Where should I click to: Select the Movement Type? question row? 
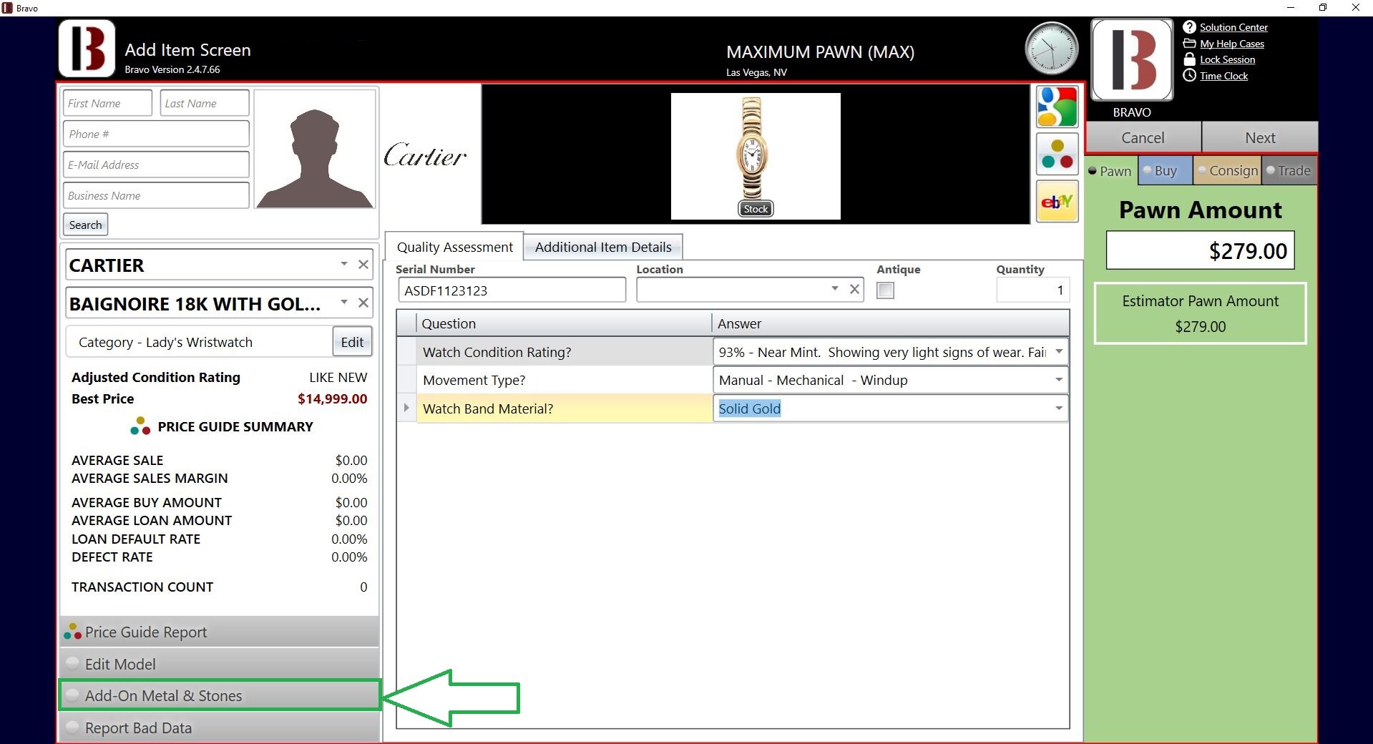pyautogui.click(x=564, y=380)
